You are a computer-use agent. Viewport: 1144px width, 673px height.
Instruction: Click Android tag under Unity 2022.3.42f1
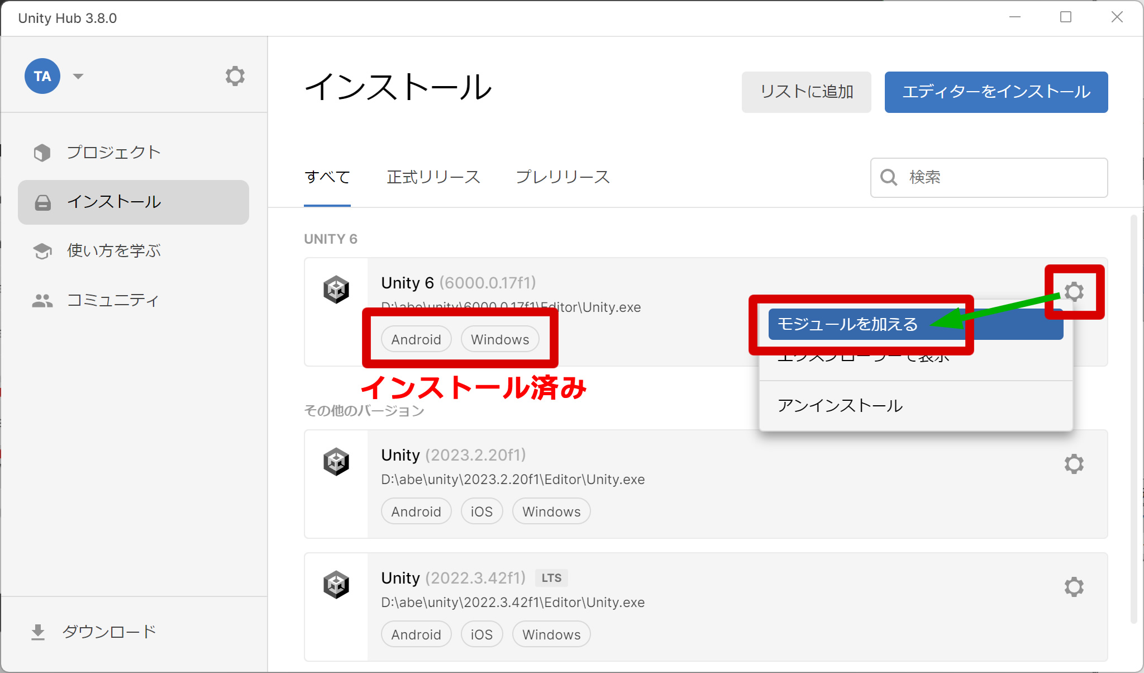[x=416, y=634]
